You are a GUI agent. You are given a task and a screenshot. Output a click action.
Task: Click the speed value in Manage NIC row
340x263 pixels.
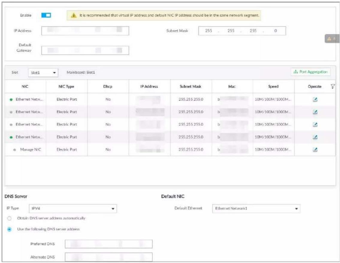273,150
